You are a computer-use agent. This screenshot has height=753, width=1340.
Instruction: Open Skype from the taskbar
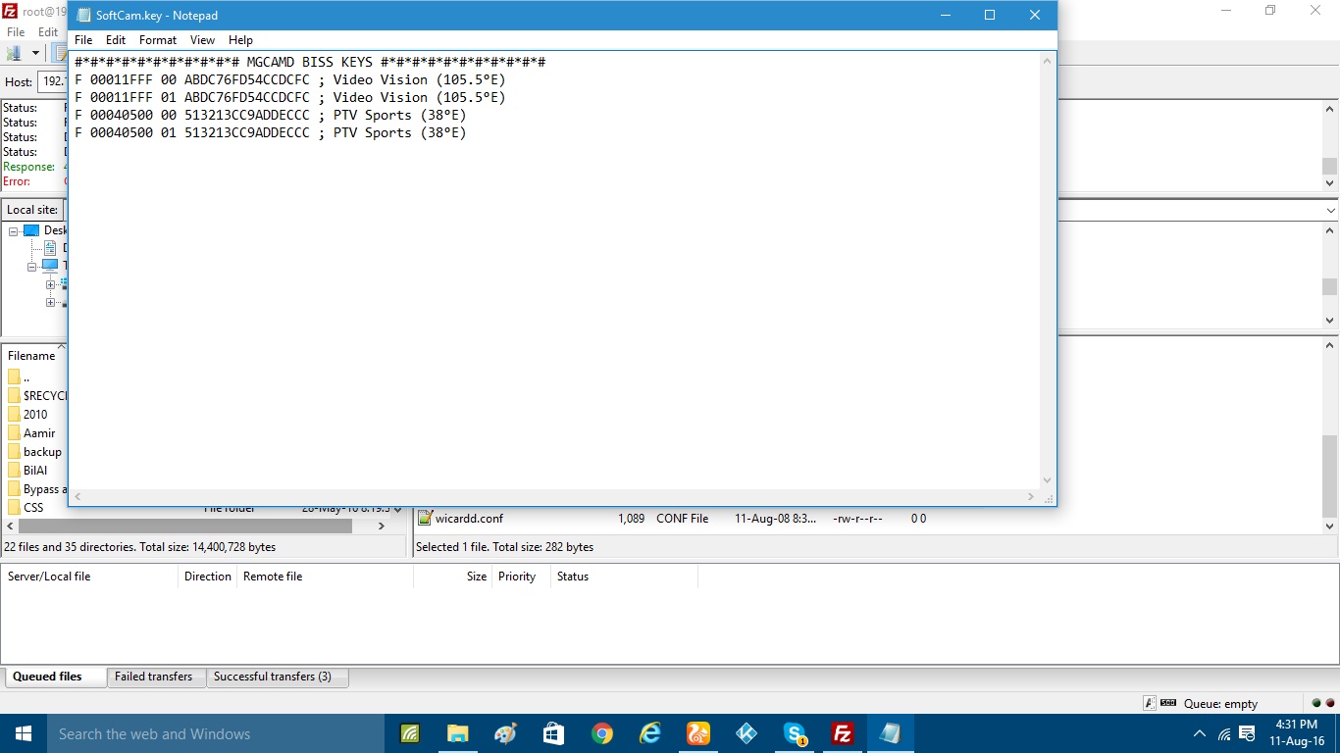(795, 733)
